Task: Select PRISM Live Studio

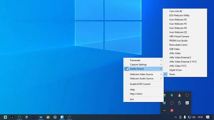Action: (x=185, y=41)
